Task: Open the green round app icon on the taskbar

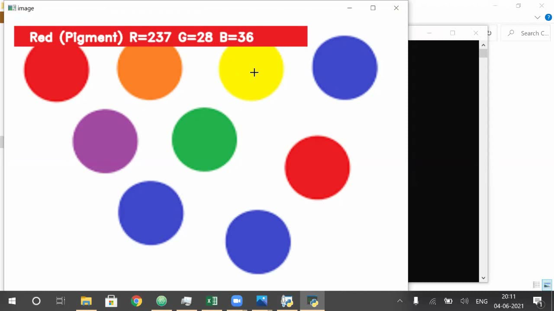Action: click(161, 301)
